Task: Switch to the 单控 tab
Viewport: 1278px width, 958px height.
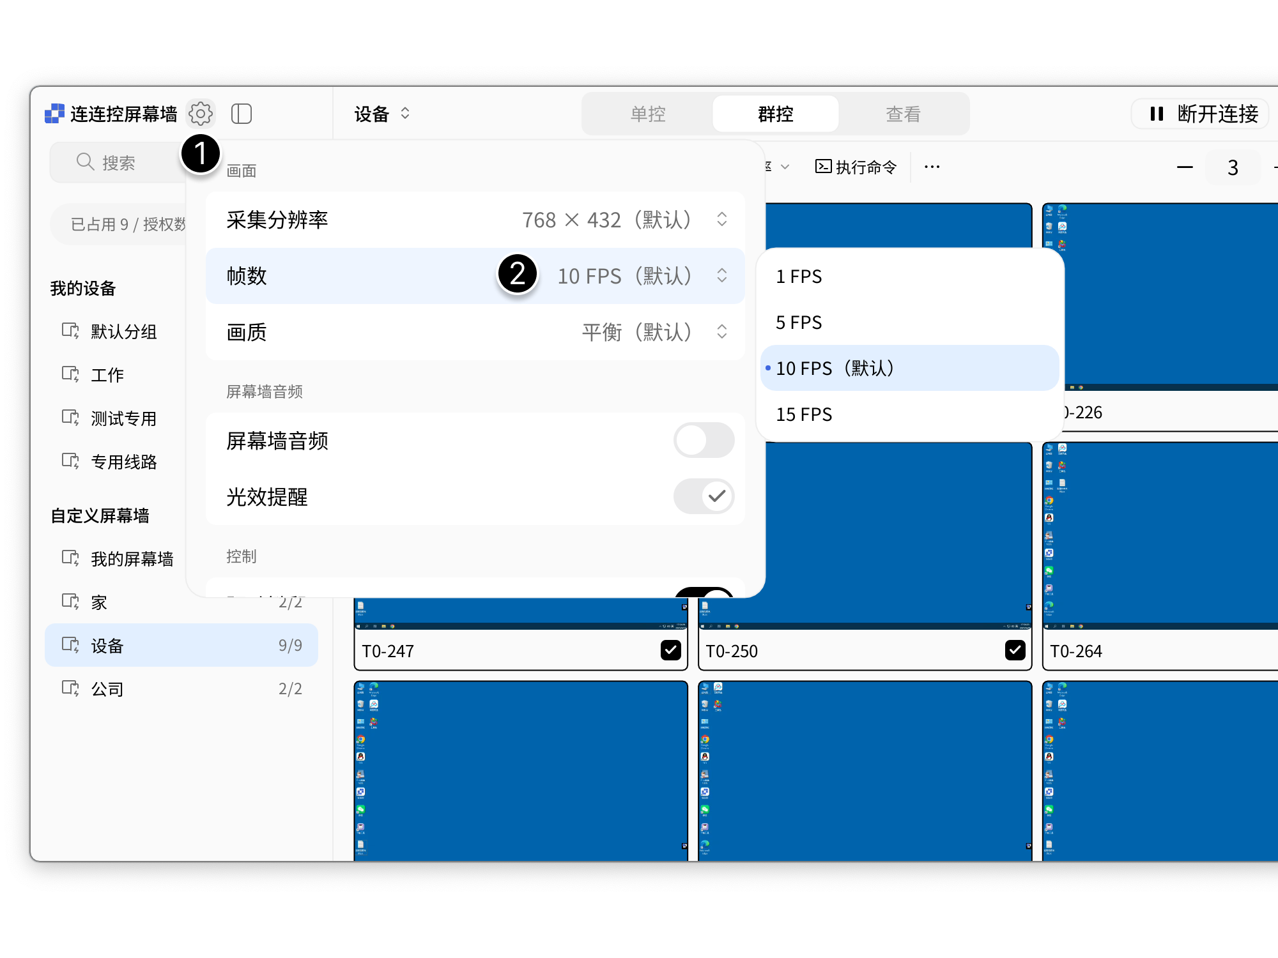Action: click(x=647, y=113)
